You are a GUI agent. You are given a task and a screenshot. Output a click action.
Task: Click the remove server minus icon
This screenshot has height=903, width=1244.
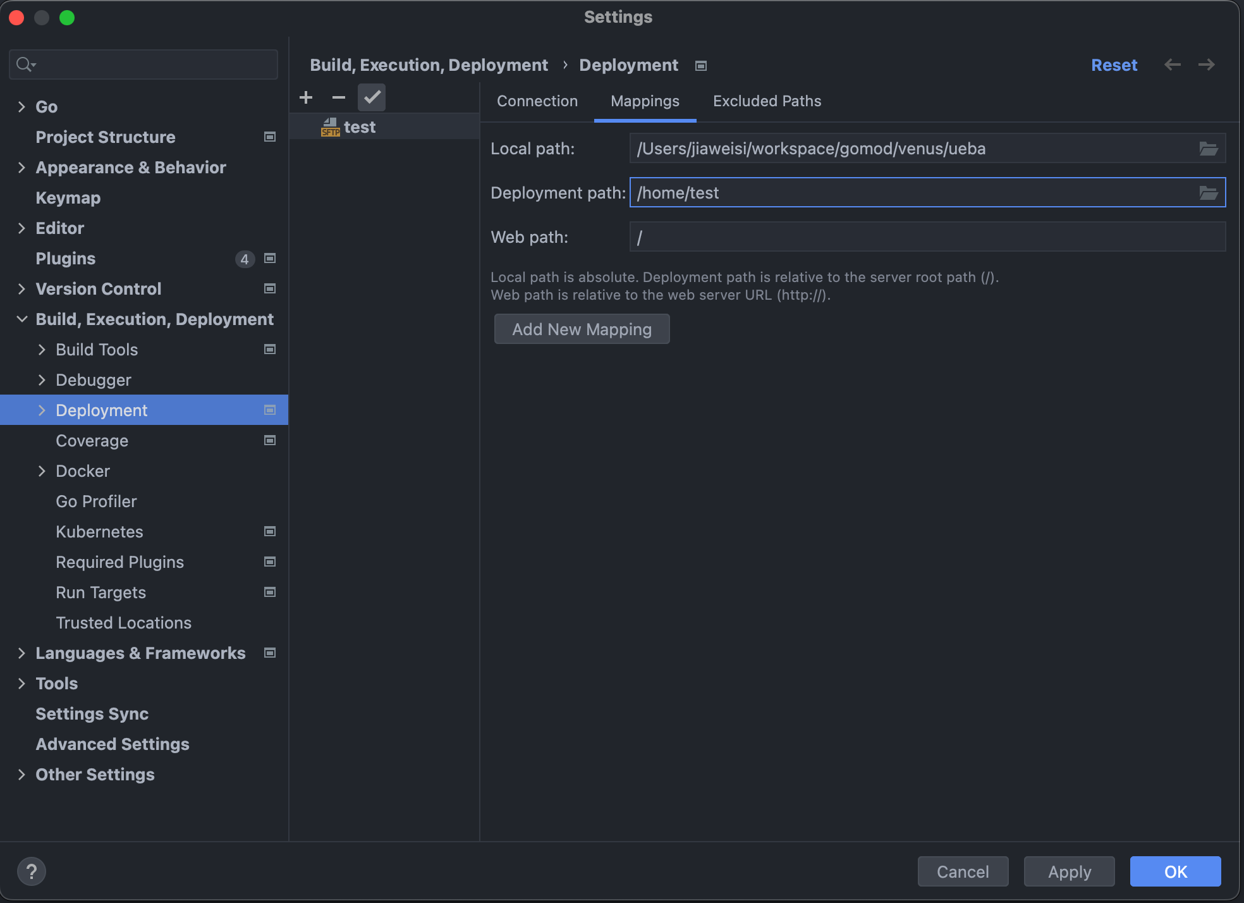[x=339, y=97]
